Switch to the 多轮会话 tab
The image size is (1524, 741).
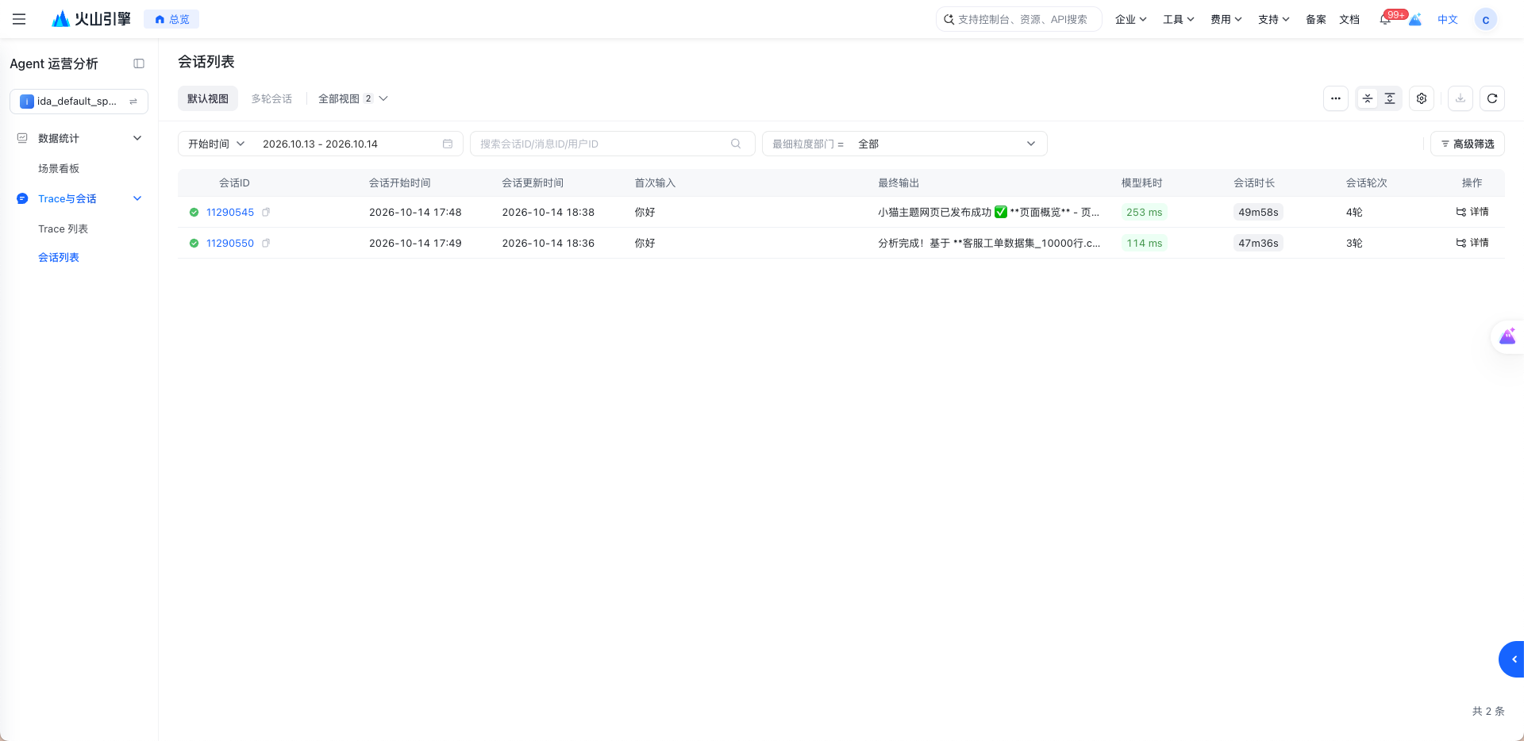[x=271, y=98]
